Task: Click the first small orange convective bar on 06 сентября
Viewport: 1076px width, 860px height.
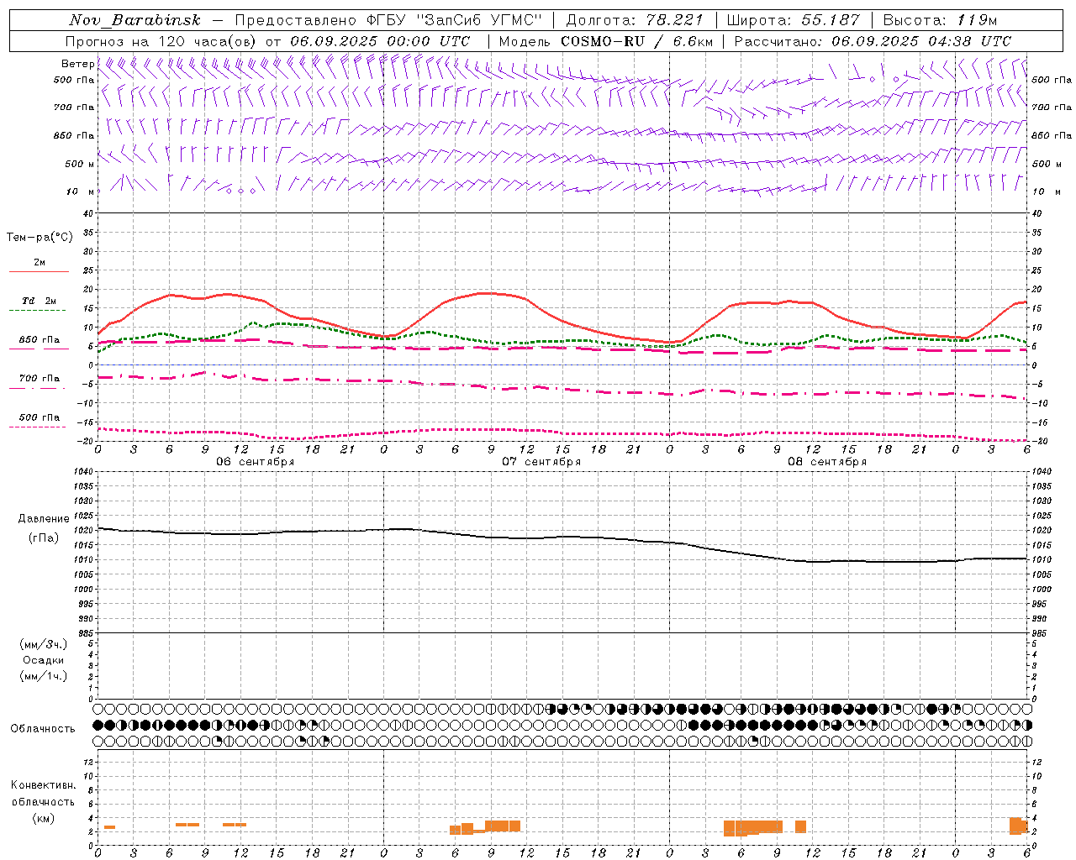Action: tap(109, 827)
